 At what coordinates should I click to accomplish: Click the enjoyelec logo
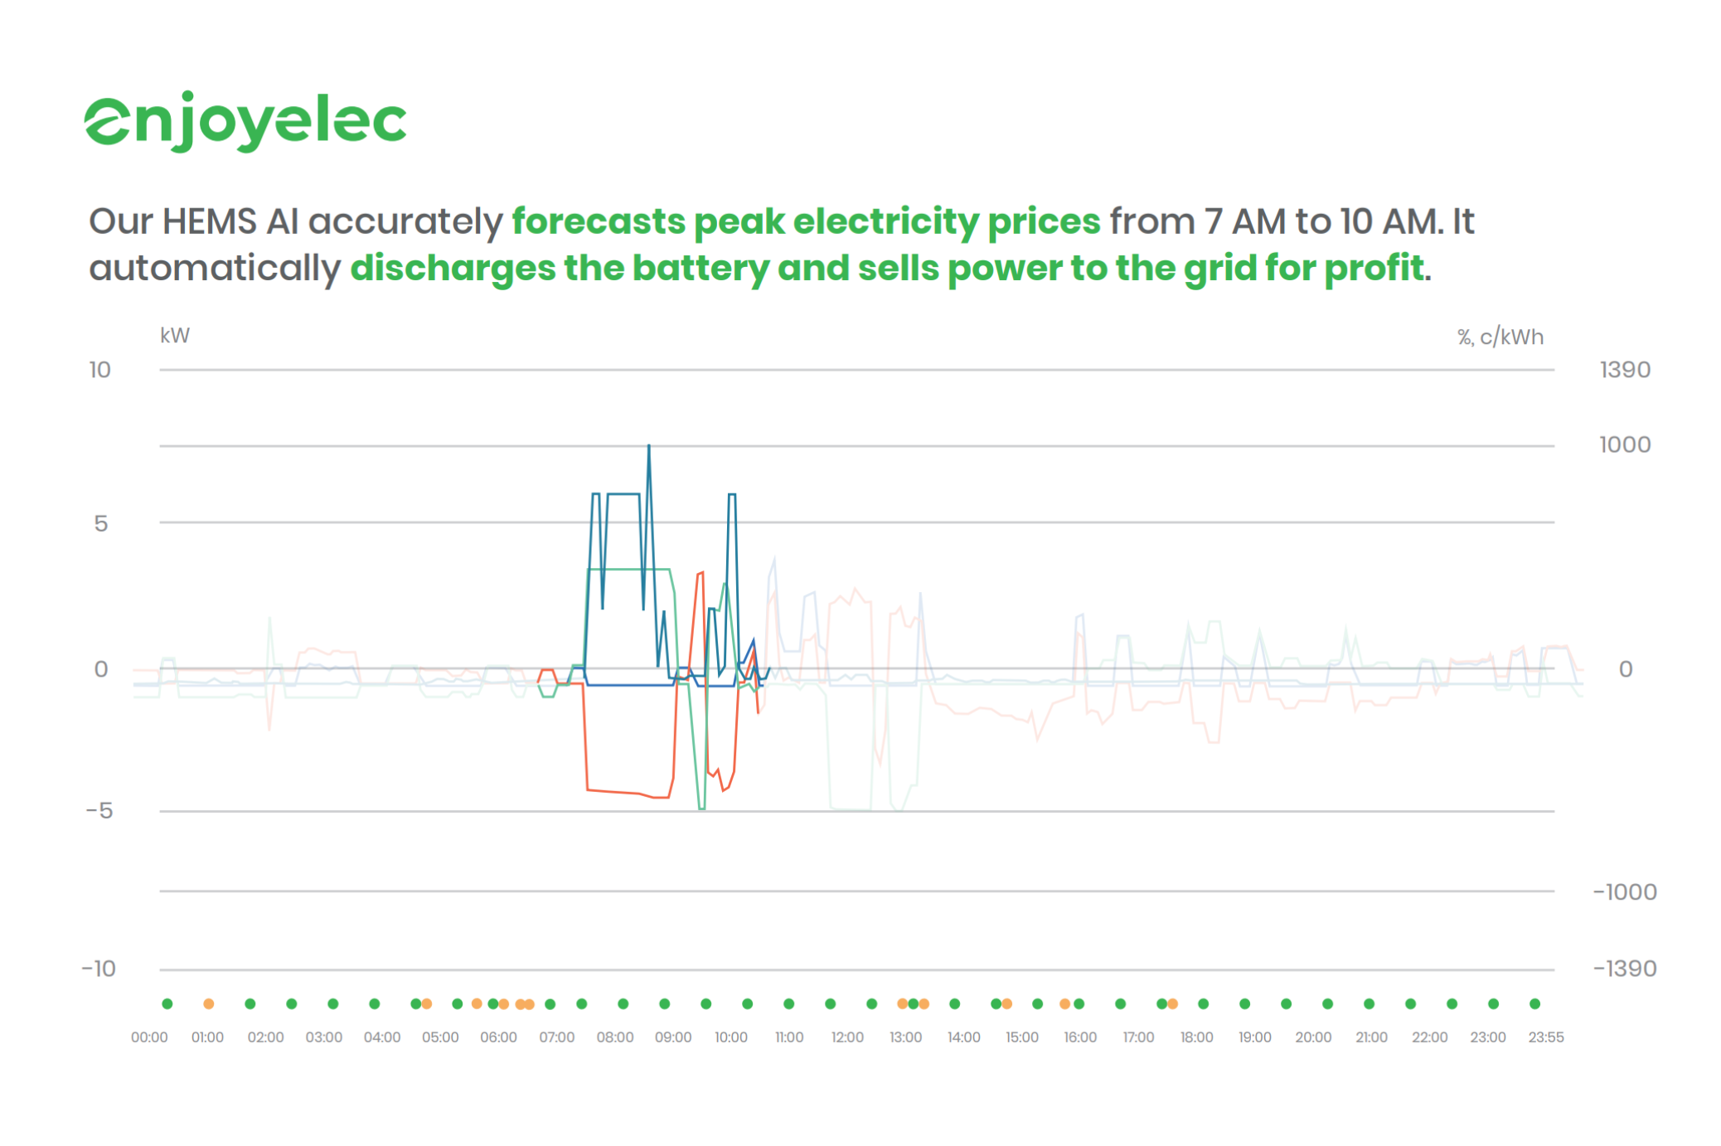(x=245, y=122)
